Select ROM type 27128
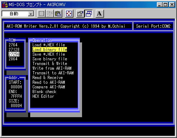The width and height of the screenshot is (177, 138). coord(14,50)
